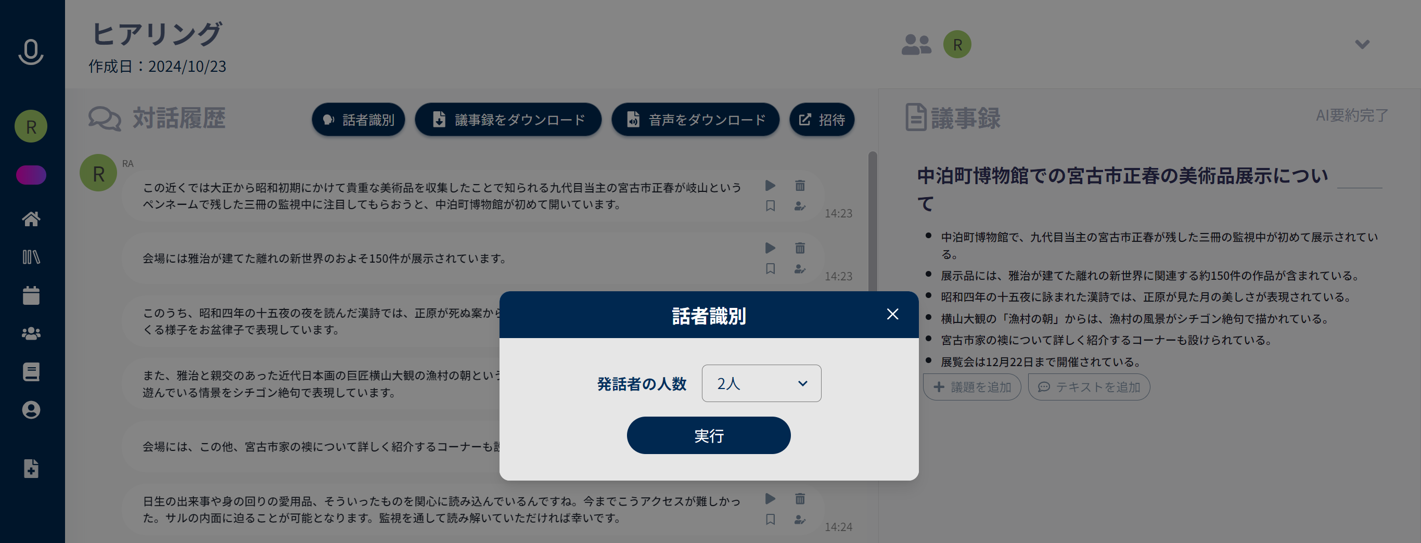This screenshot has width=1421, height=543.
Task: Open the account profile icon in the sidebar
Action: 31,410
